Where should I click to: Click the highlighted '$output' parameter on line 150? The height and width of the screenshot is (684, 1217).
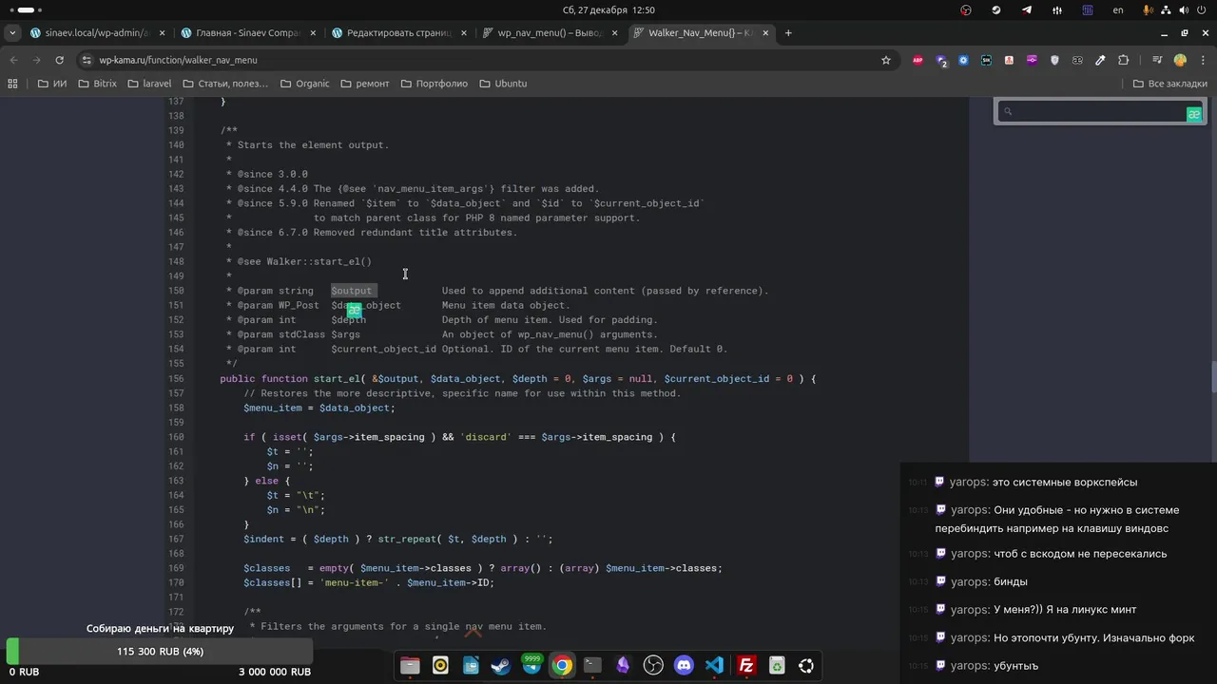[x=352, y=291]
